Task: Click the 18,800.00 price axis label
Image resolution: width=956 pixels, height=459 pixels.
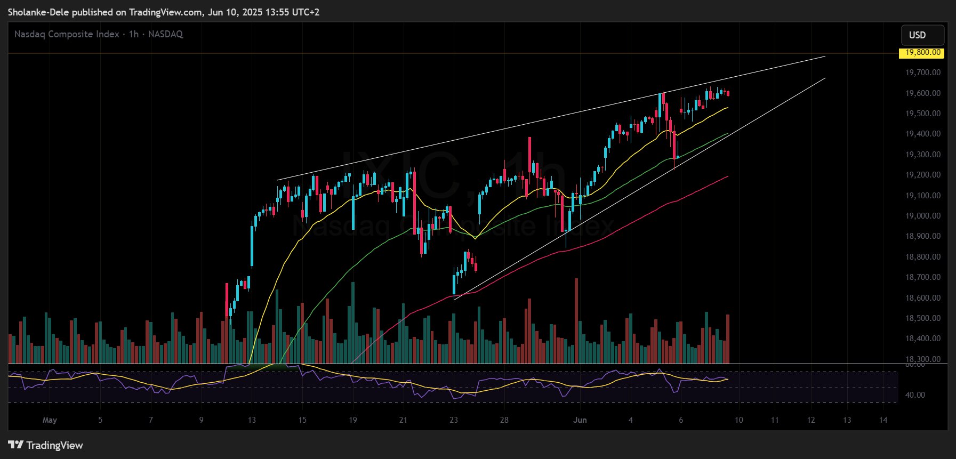Action: point(923,257)
